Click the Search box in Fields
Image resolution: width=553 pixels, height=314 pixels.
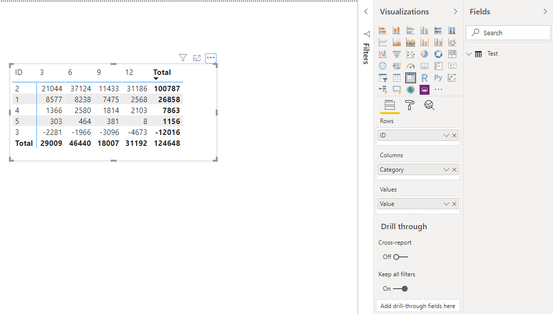(508, 33)
